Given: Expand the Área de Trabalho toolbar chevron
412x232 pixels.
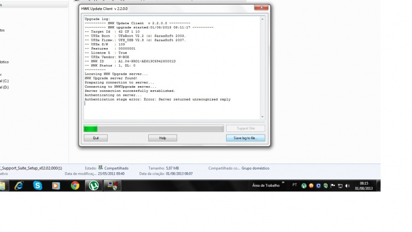Looking at the screenshot, I should point(283,183).
